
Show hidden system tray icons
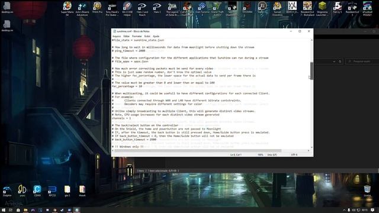pyautogui.click(x=344, y=210)
